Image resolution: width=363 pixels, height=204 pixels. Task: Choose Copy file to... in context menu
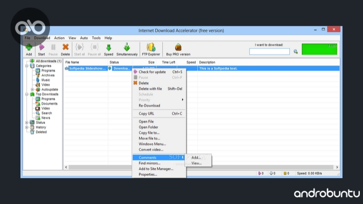159,133
